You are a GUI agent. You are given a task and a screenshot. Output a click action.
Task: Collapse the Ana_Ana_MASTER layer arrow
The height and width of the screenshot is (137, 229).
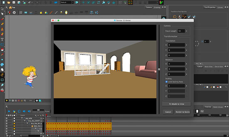click(24, 121)
